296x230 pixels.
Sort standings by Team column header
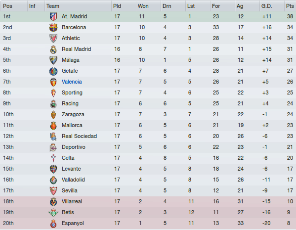click(53, 6)
